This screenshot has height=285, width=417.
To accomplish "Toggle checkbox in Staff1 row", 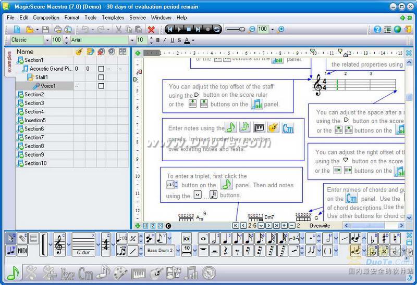I will click(101, 77).
